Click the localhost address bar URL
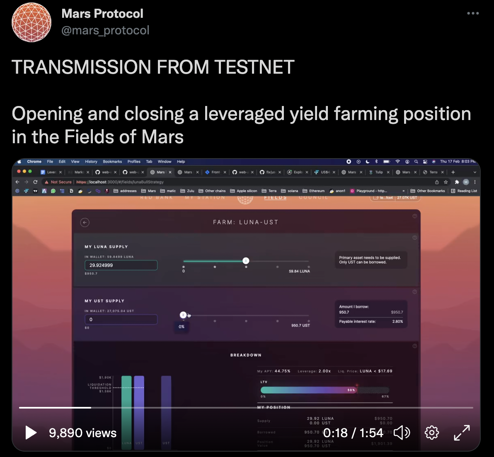 point(120,182)
